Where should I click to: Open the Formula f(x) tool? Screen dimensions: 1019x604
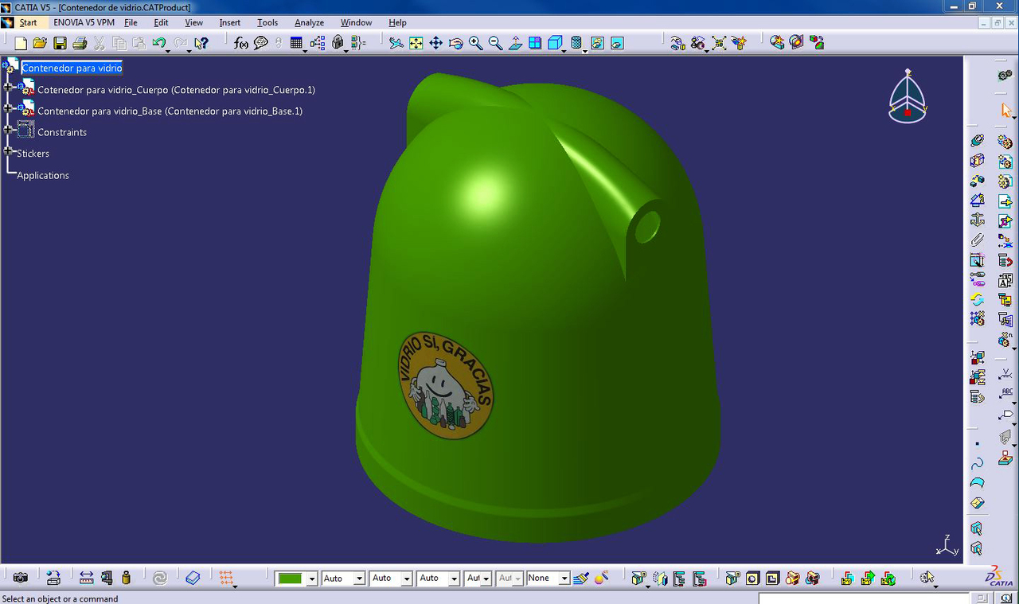click(241, 43)
